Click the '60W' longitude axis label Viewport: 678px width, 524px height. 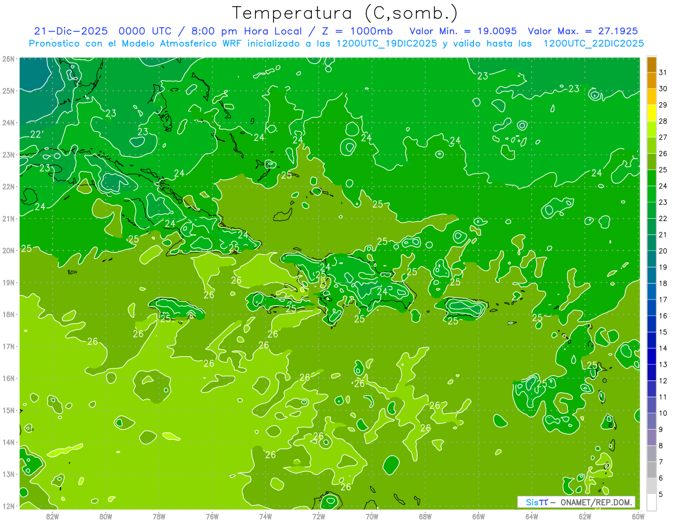[637, 517]
